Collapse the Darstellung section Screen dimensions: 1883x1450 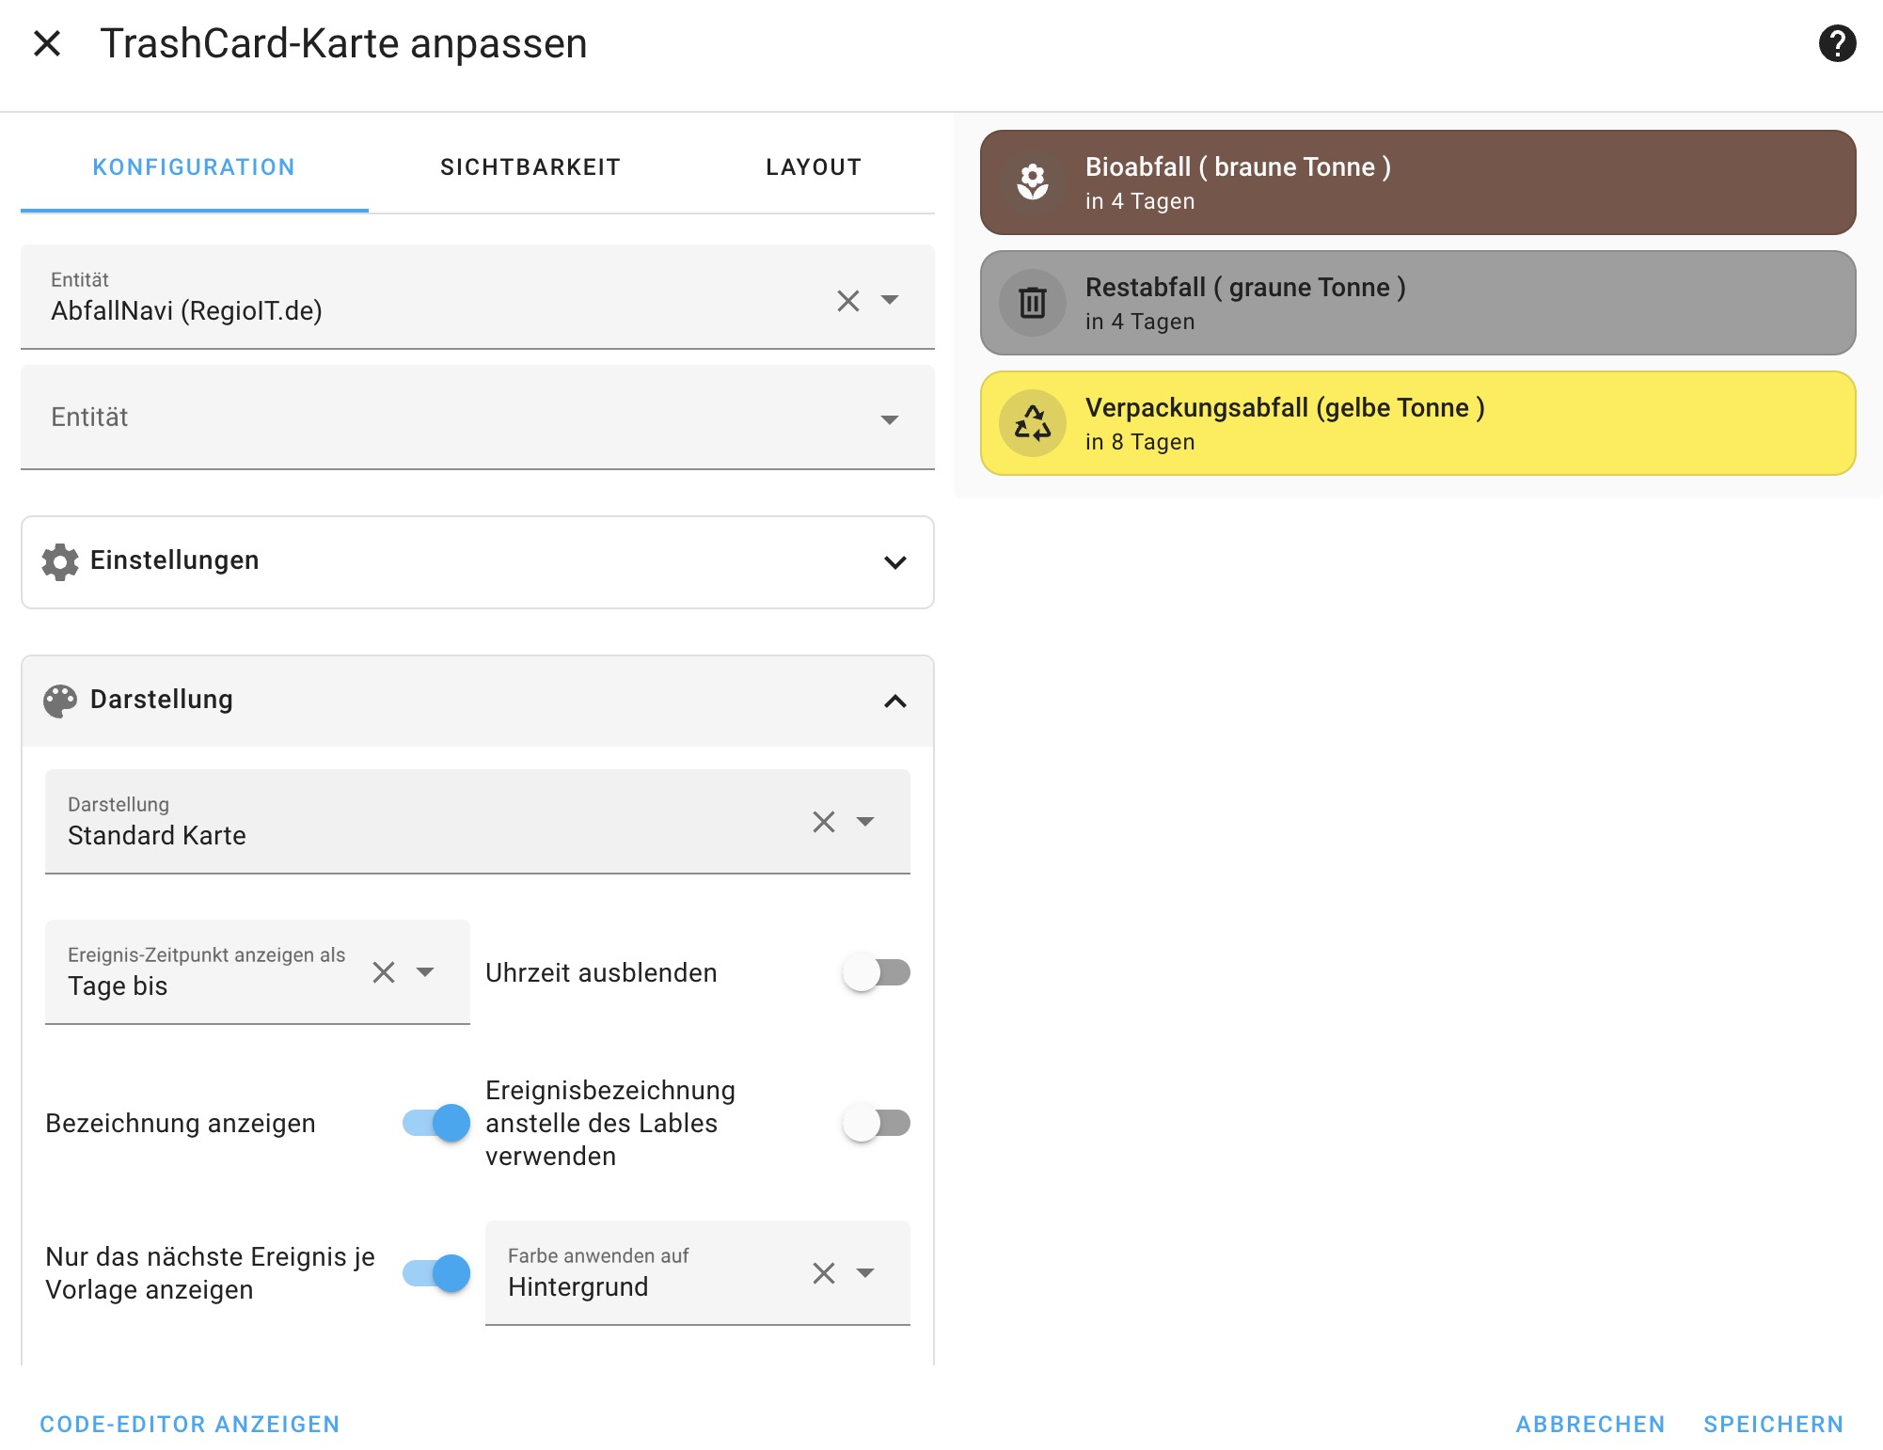pyautogui.click(x=895, y=701)
